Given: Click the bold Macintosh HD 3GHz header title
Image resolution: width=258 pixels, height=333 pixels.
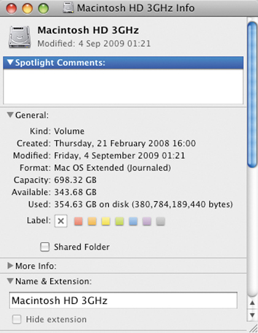Looking at the screenshot, I should 88,30.
